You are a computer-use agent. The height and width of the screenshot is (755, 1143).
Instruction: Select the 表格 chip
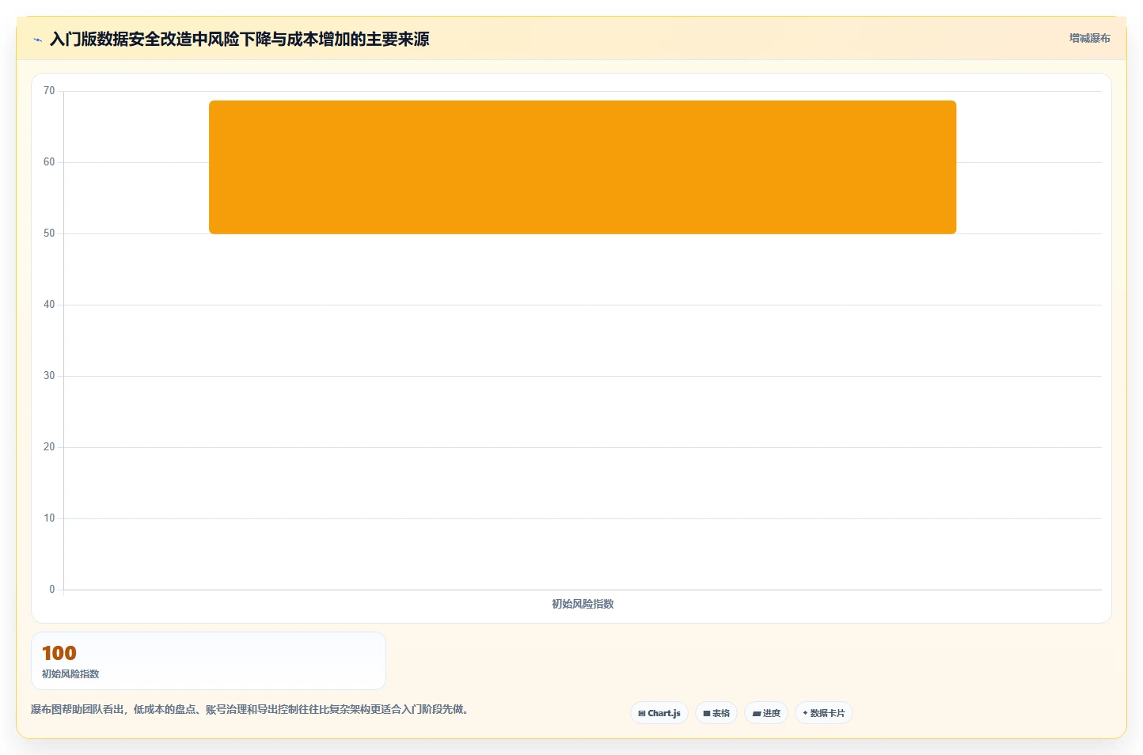716,713
